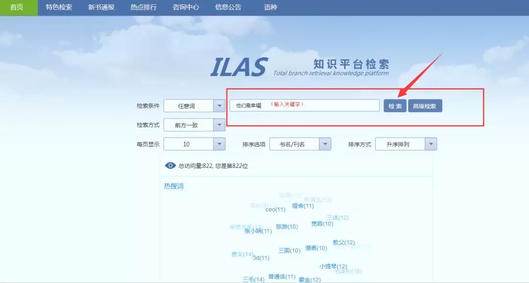
Task: Switch to the 新书通报 tab
Action: point(101,7)
